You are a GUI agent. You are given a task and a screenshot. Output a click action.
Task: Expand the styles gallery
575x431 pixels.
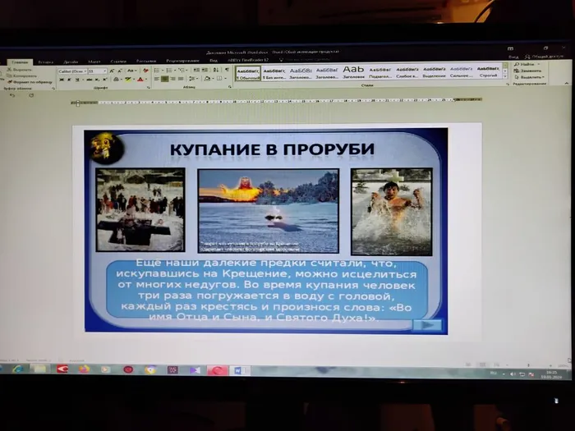click(505, 76)
